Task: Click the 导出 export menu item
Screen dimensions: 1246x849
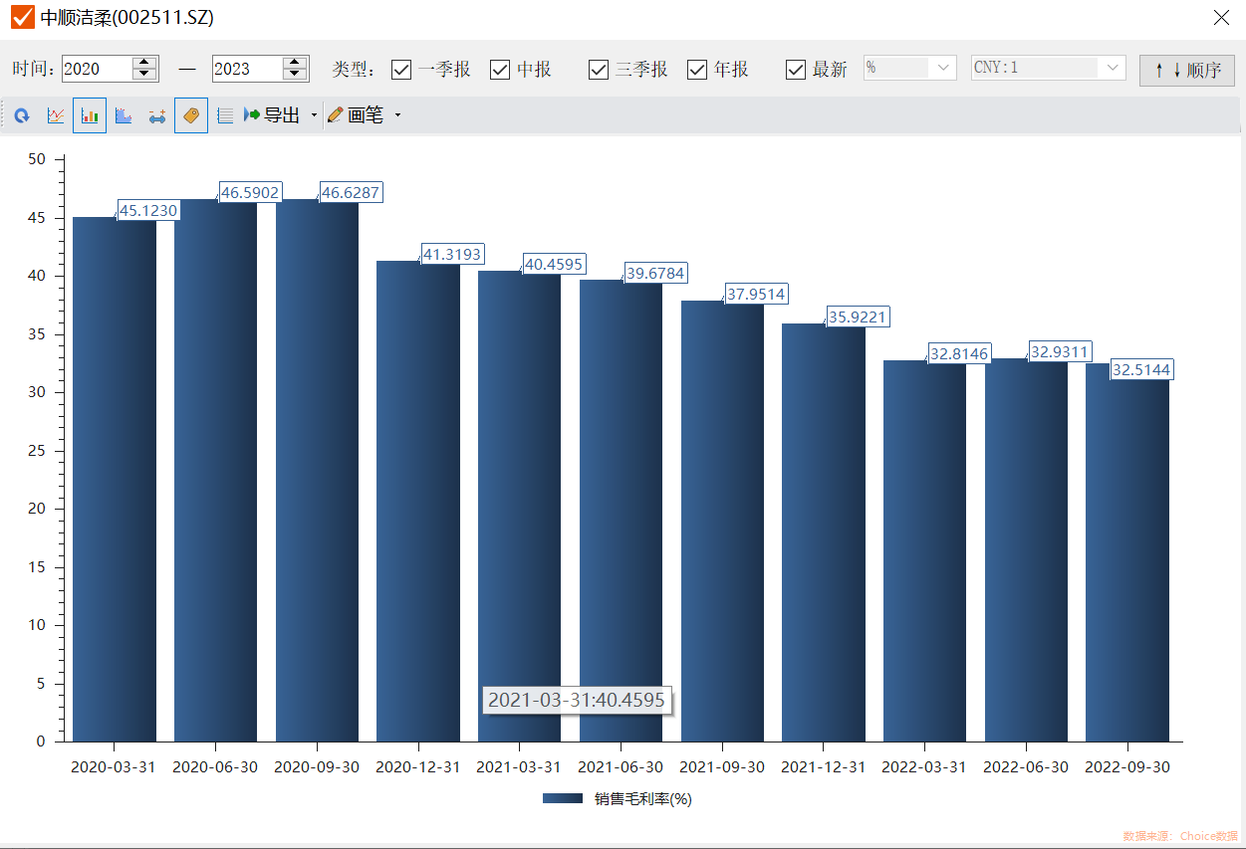Action: pyautogui.click(x=272, y=116)
